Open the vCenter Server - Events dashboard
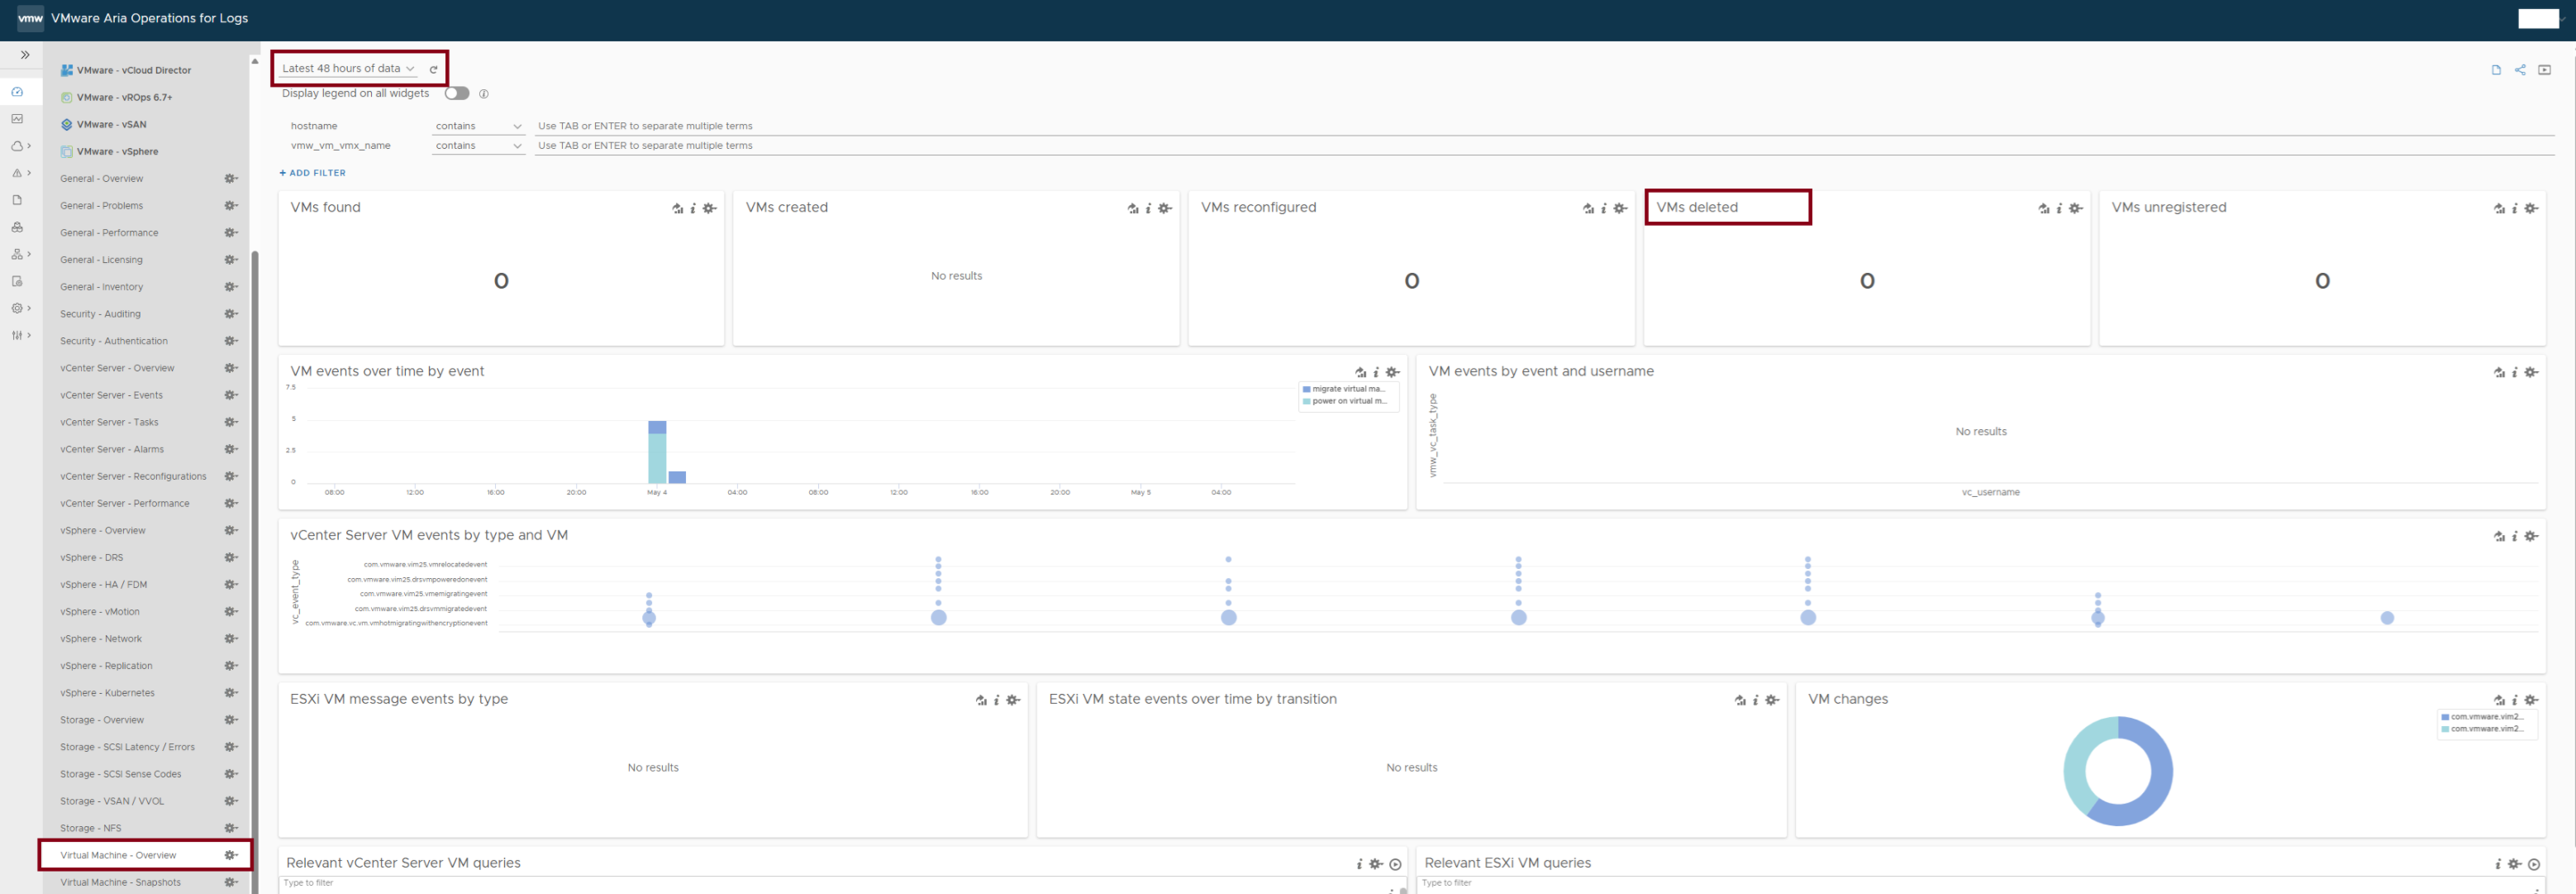The height and width of the screenshot is (894, 2576). [x=111, y=395]
